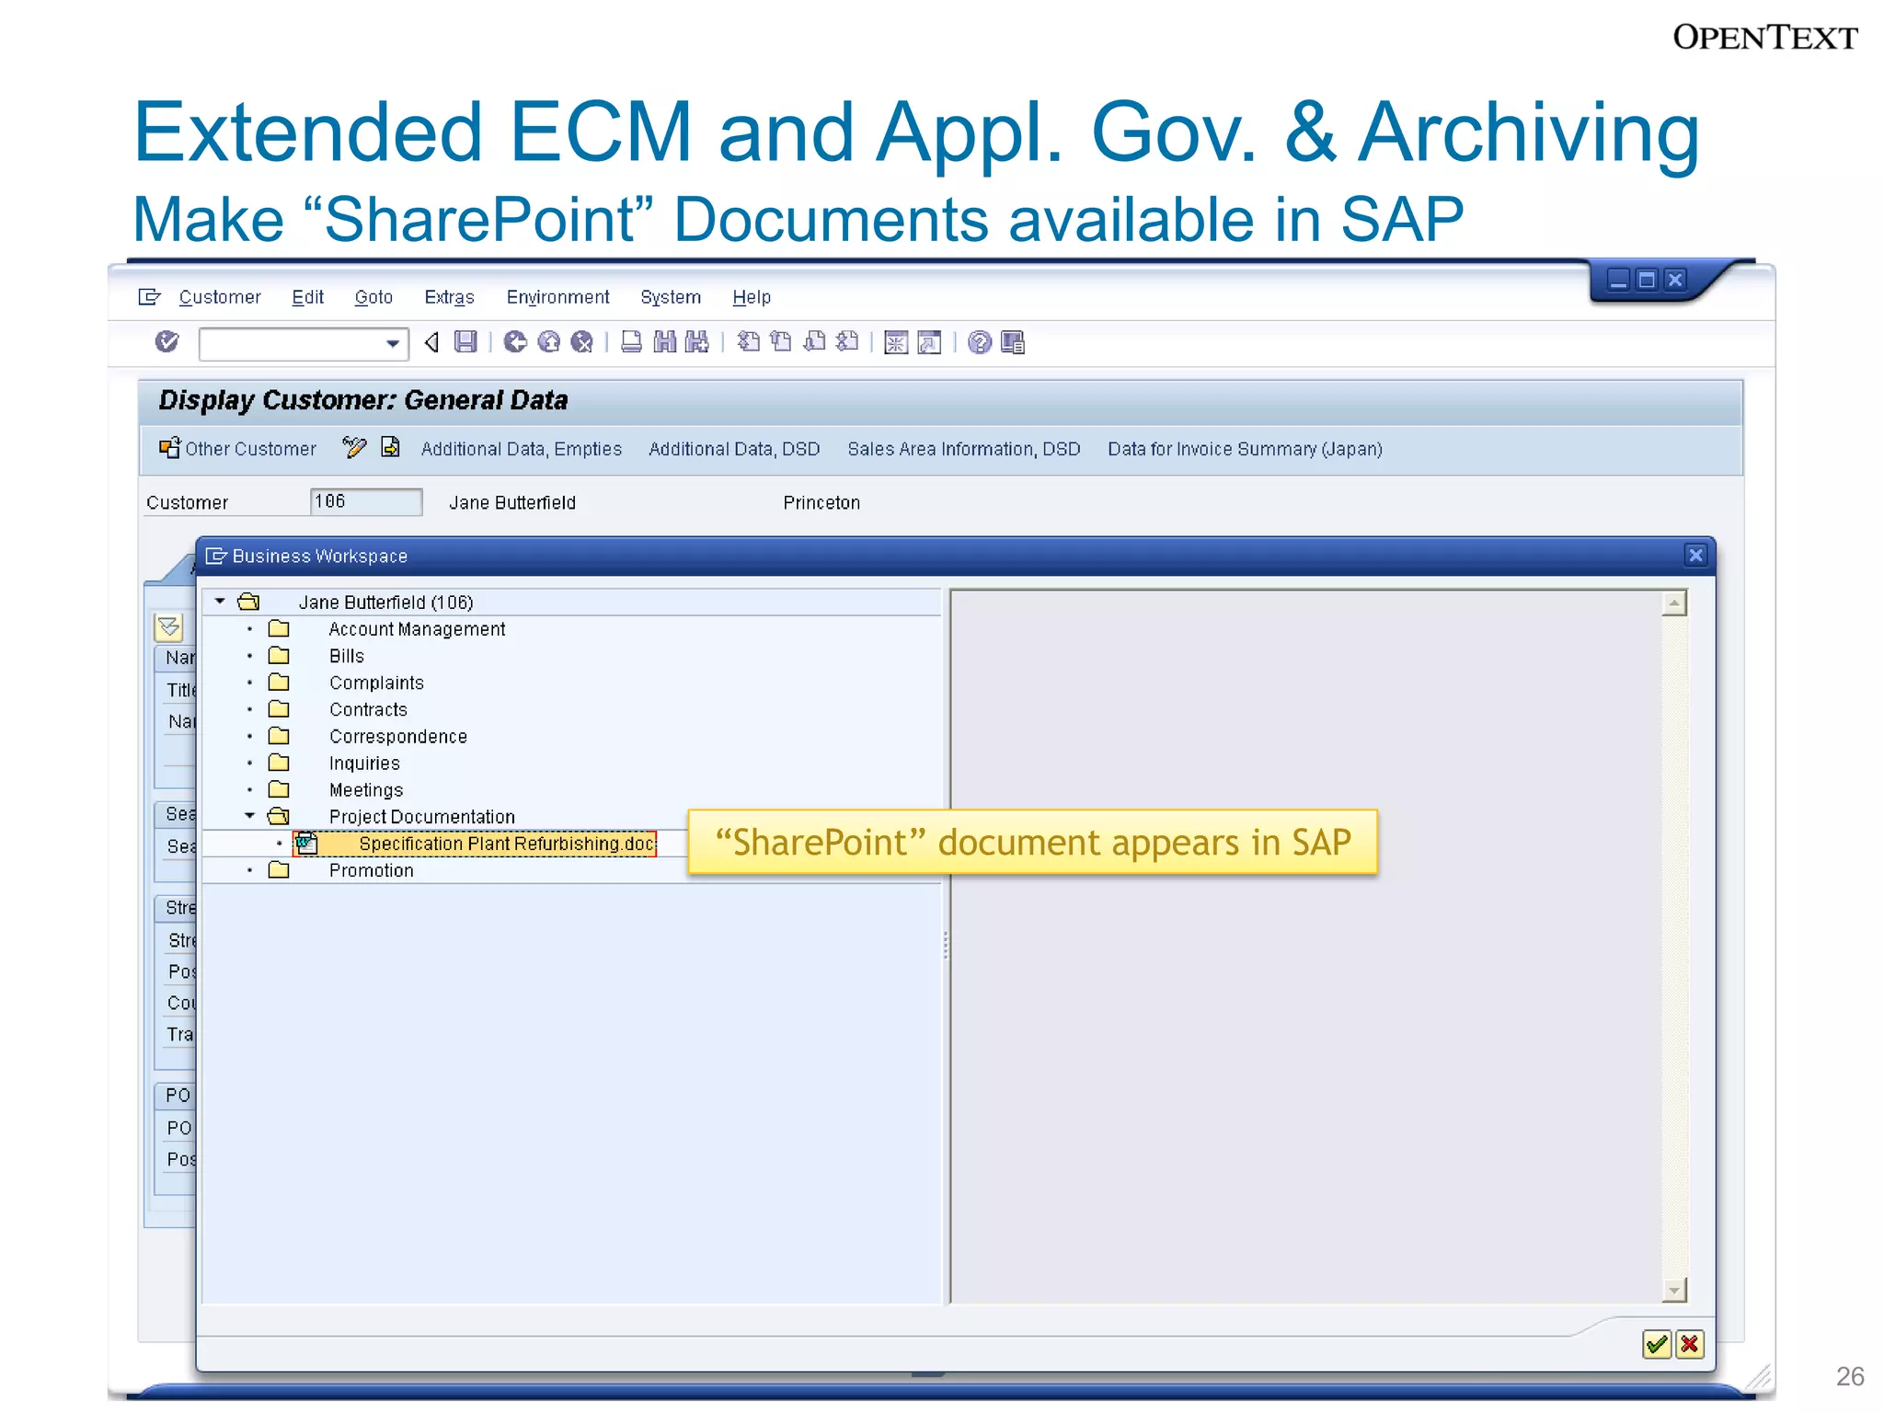1884x1413 pixels.
Task: Click the Find binoculars icon
Action: (664, 342)
